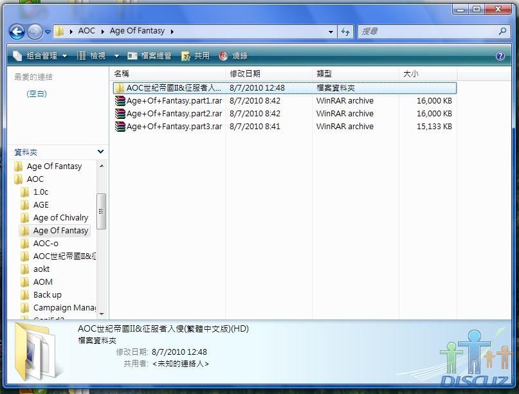519x394 pixels.
Task: Select AGE folder in tree
Action: 35,205
